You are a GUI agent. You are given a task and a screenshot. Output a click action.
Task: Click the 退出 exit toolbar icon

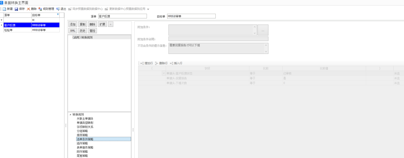tap(58, 9)
